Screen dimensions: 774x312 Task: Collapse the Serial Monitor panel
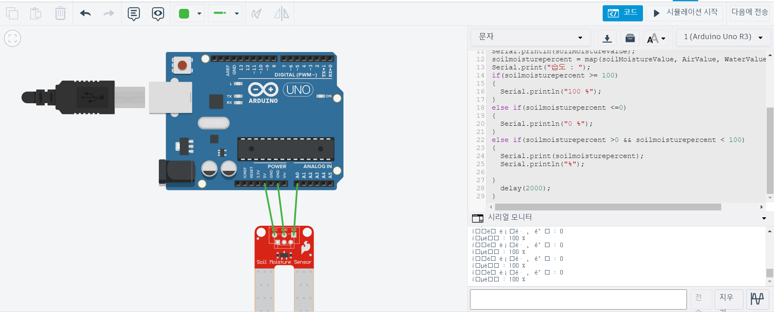(x=764, y=218)
